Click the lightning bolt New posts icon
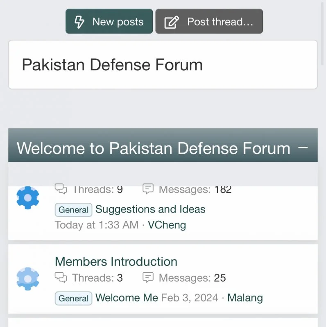326x327 pixels. (x=79, y=22)
